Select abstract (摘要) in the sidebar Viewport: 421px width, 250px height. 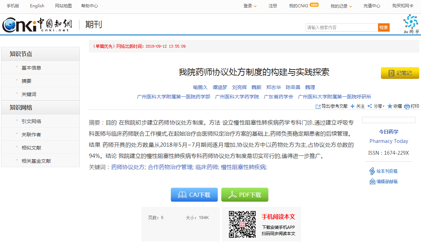tap(26, 81)
